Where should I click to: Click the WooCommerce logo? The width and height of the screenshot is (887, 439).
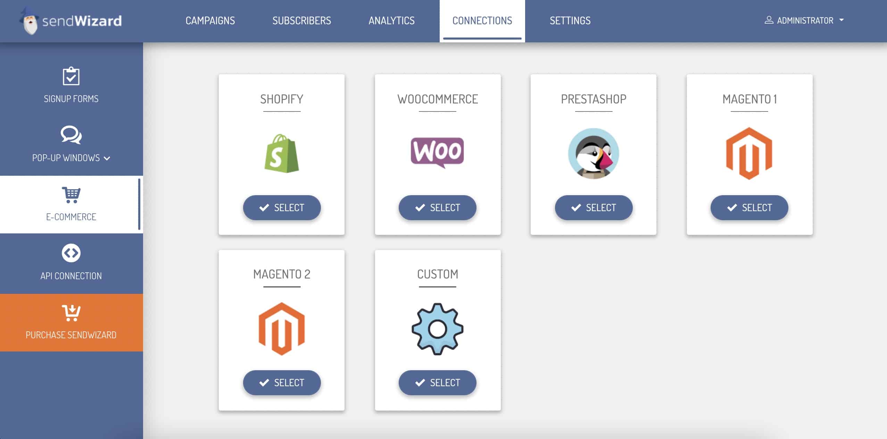tap(437, 153)
